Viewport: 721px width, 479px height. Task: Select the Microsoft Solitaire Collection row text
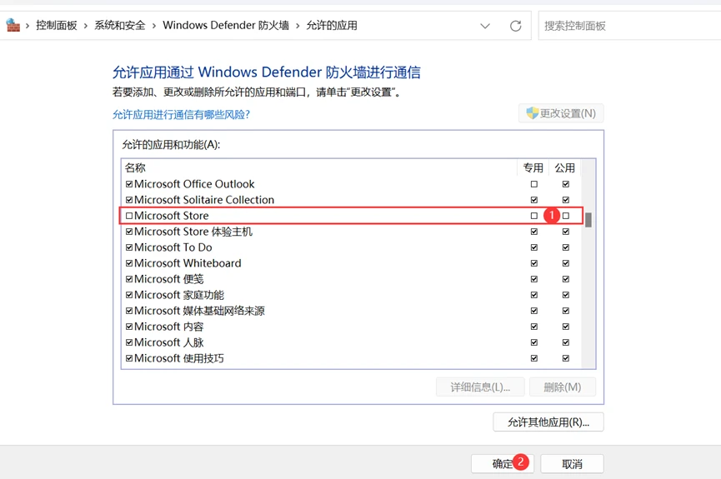(x=204, y=200)
